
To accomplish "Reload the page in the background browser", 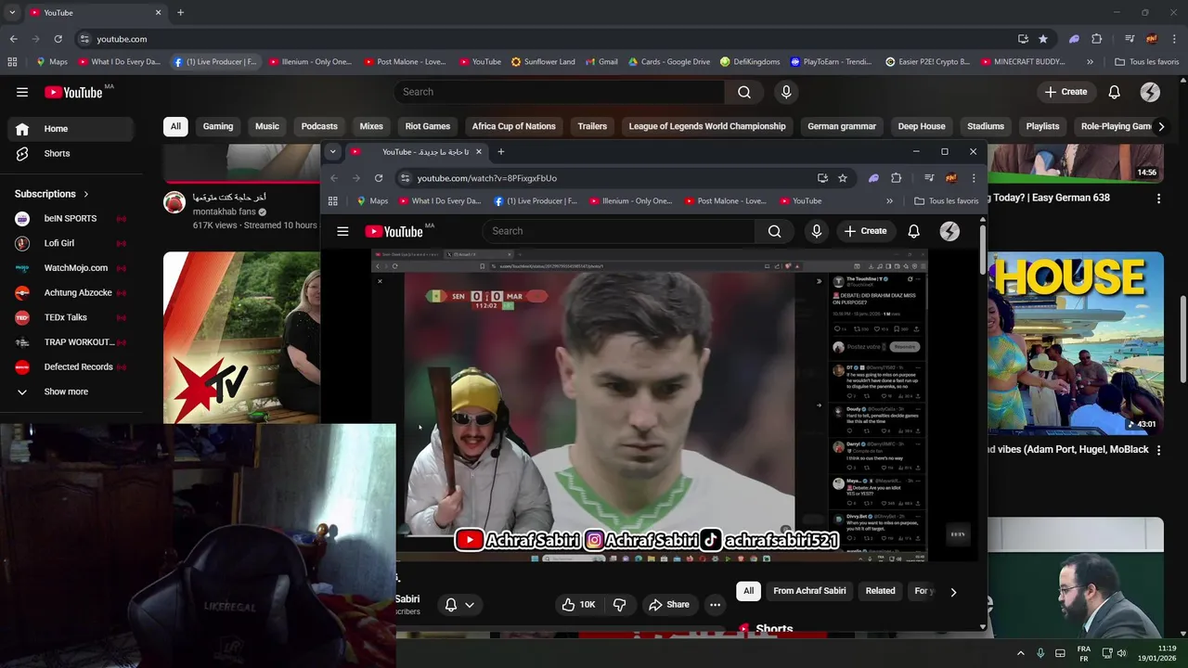I will pyautogui.click(x=58, y=39).
